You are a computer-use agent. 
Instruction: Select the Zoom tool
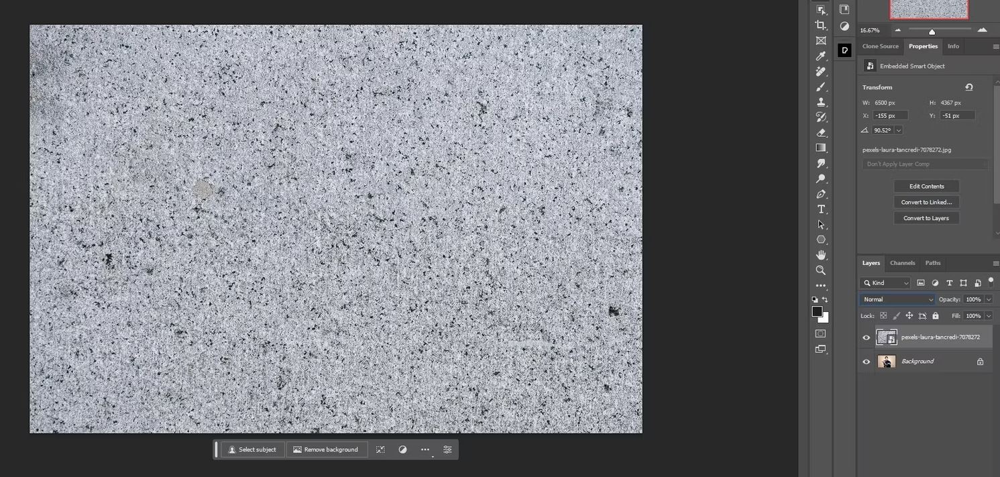coord(821,270)
